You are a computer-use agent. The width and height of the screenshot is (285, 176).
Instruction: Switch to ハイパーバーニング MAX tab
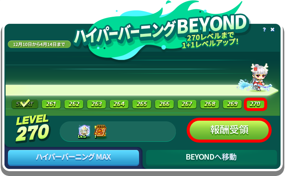[x=73, y=157]
